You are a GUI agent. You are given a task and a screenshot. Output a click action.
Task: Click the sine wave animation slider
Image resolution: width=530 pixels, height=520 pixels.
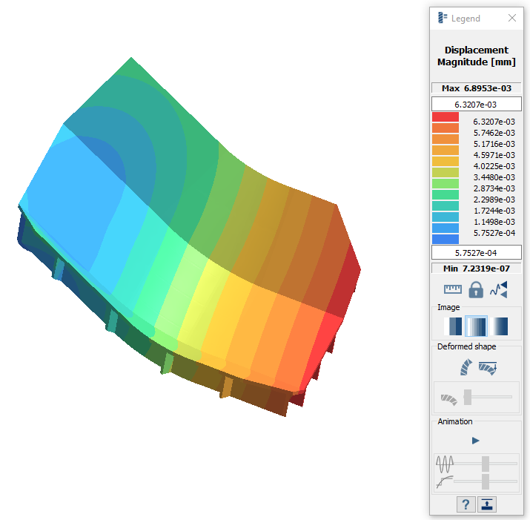click(x=485, y=464)
